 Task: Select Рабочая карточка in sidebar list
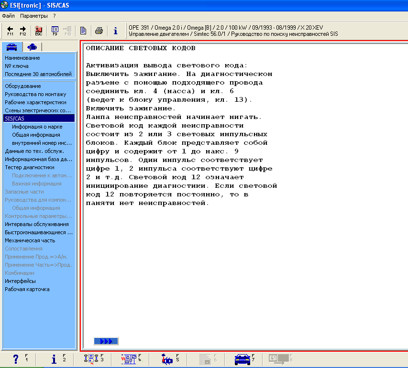pyautogui.click(x=27, y=289)
